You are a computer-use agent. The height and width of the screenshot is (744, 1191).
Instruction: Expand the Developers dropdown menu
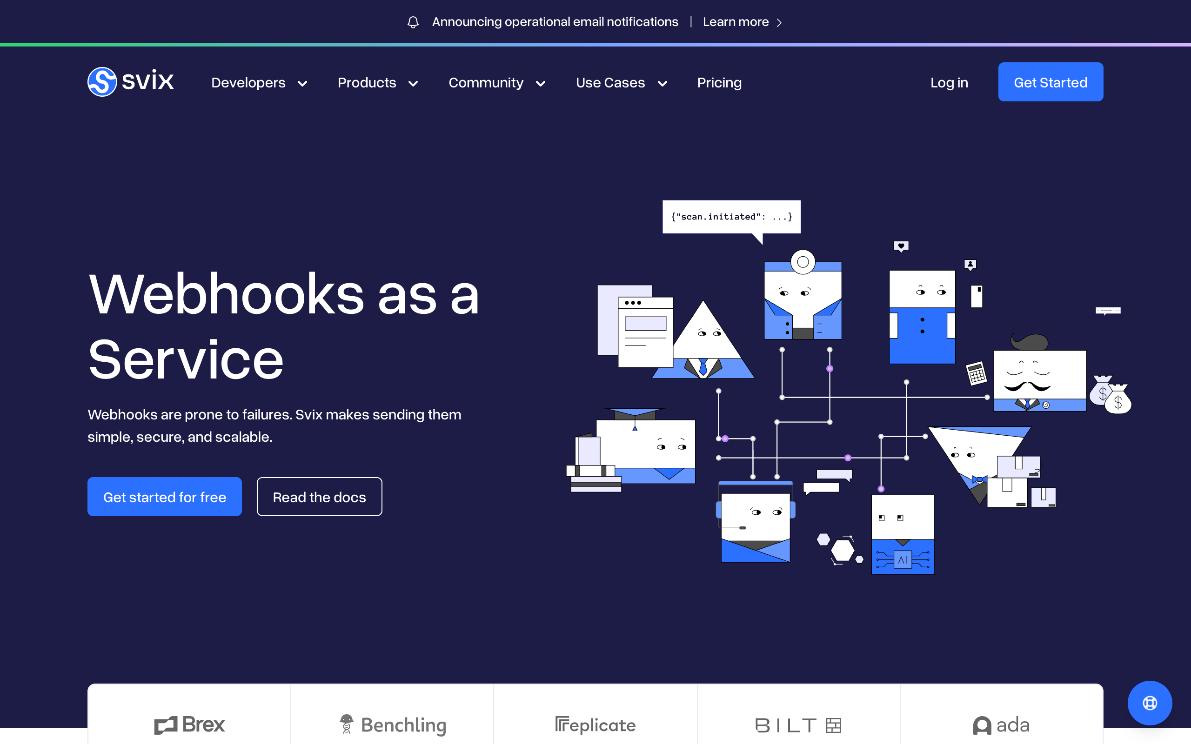point(259,83)
